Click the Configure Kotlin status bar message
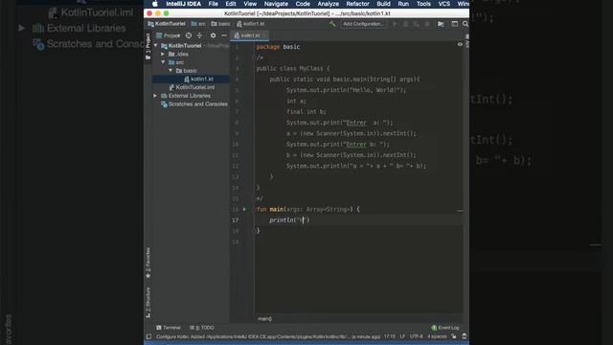This screenshot has width=613, height=345. pos(267,336)
